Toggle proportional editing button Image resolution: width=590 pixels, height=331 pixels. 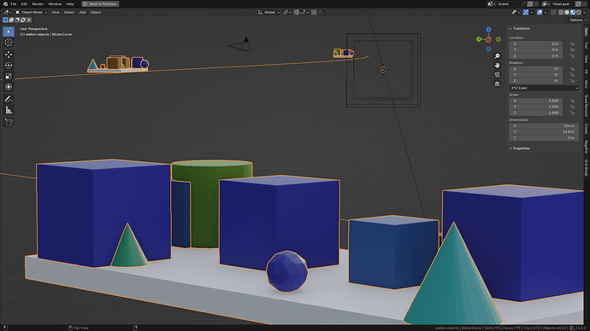(x=314, y=13)
